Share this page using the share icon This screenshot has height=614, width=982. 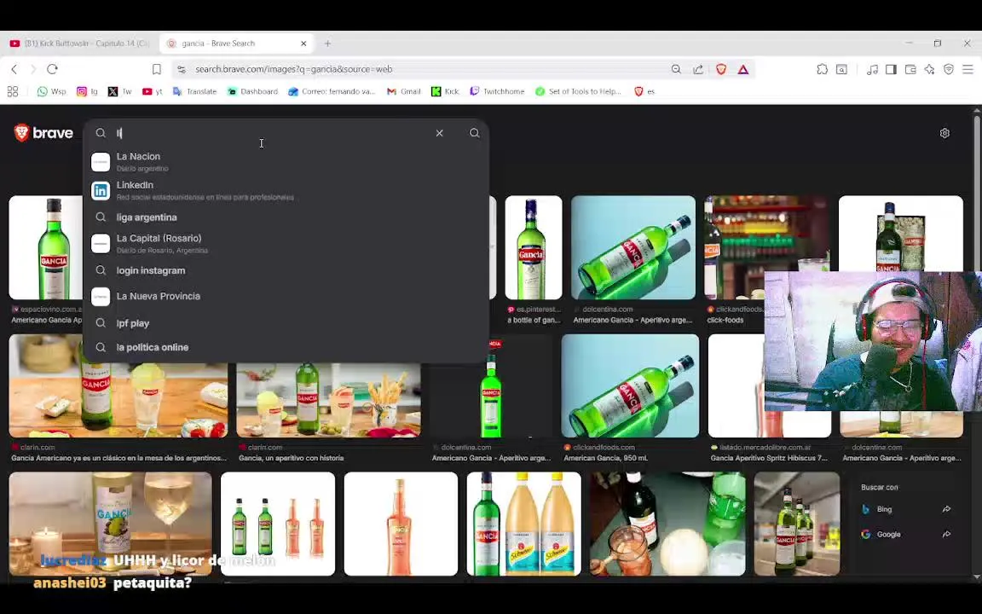(697, 69)
